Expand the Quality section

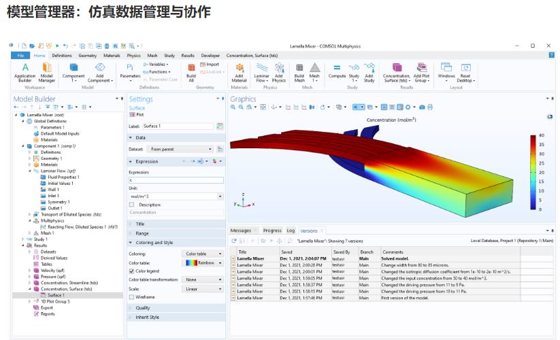176,308
